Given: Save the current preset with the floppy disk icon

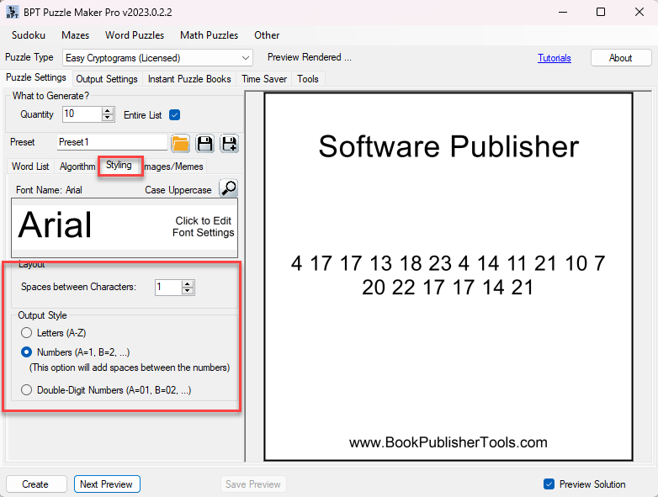Looking at the screenshot, I should click(x=204, y=143).
